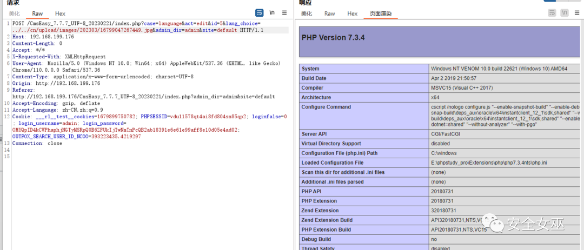Click the PHPSESSID cookie value
This screenshot has height=250, width=584.
(x=208, y=117)
